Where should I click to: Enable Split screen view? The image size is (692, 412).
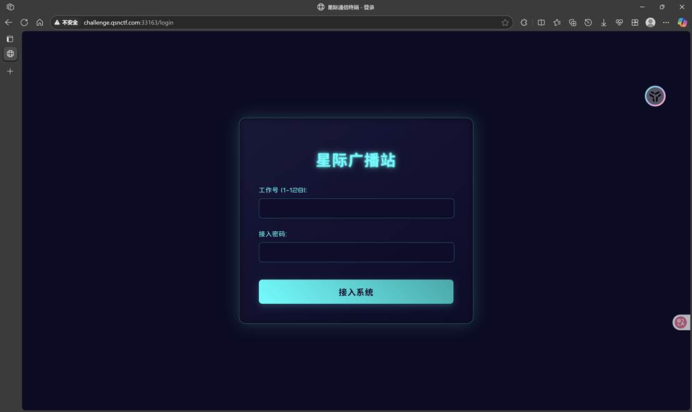coord(541,23)
